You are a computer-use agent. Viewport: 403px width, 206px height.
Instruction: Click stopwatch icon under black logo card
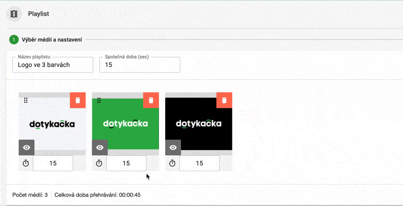tap(173, 163)
